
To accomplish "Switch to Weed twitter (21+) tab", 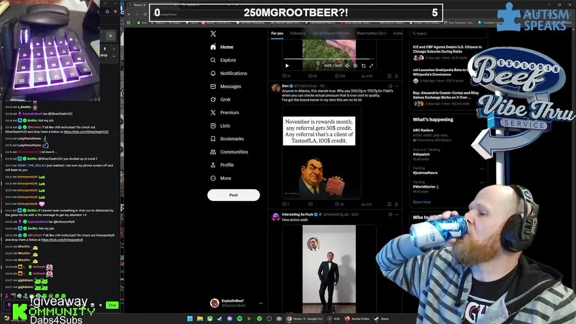I will coord(371,33).
